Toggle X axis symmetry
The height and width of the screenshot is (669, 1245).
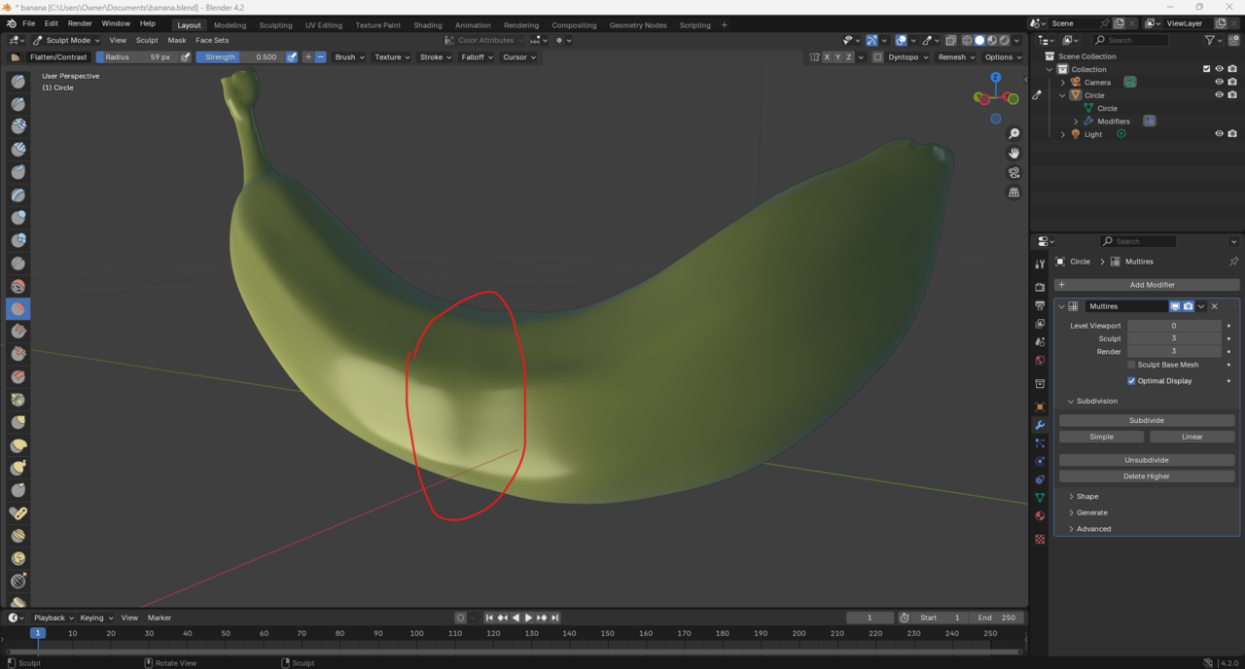(x=827, y=57)
